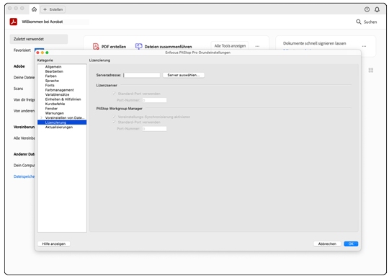
Task: Open Dein Computer item in sidebar
Action: (24, 166)
